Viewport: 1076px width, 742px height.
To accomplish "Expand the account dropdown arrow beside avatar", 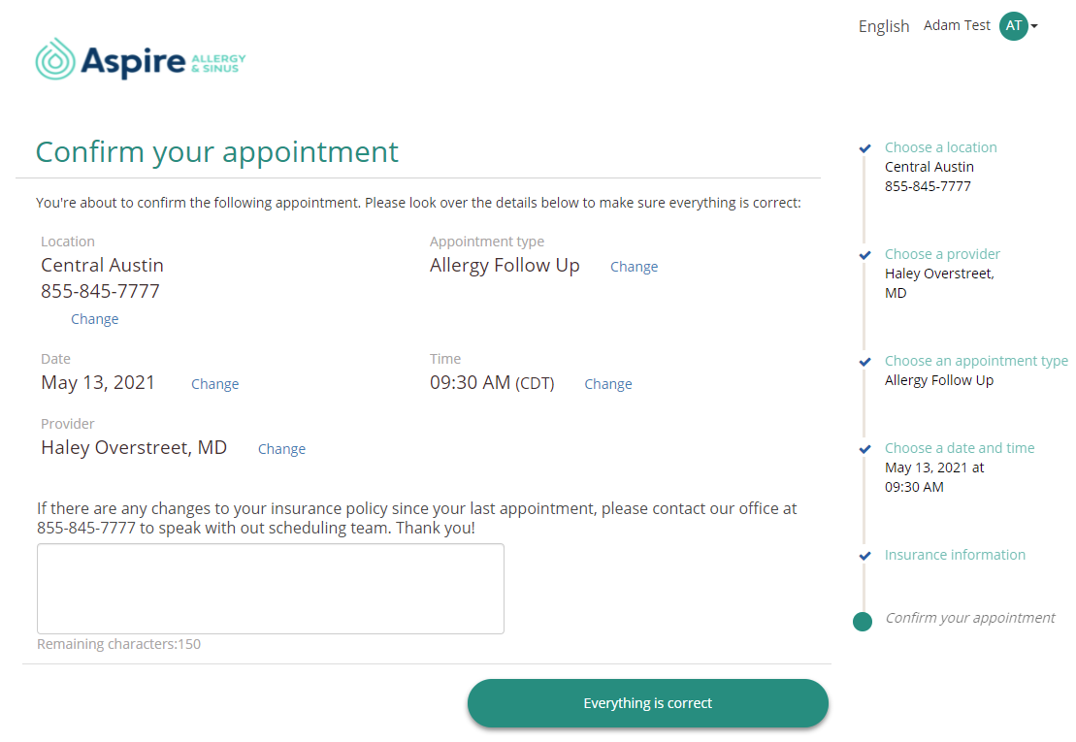I will 1034,27.
